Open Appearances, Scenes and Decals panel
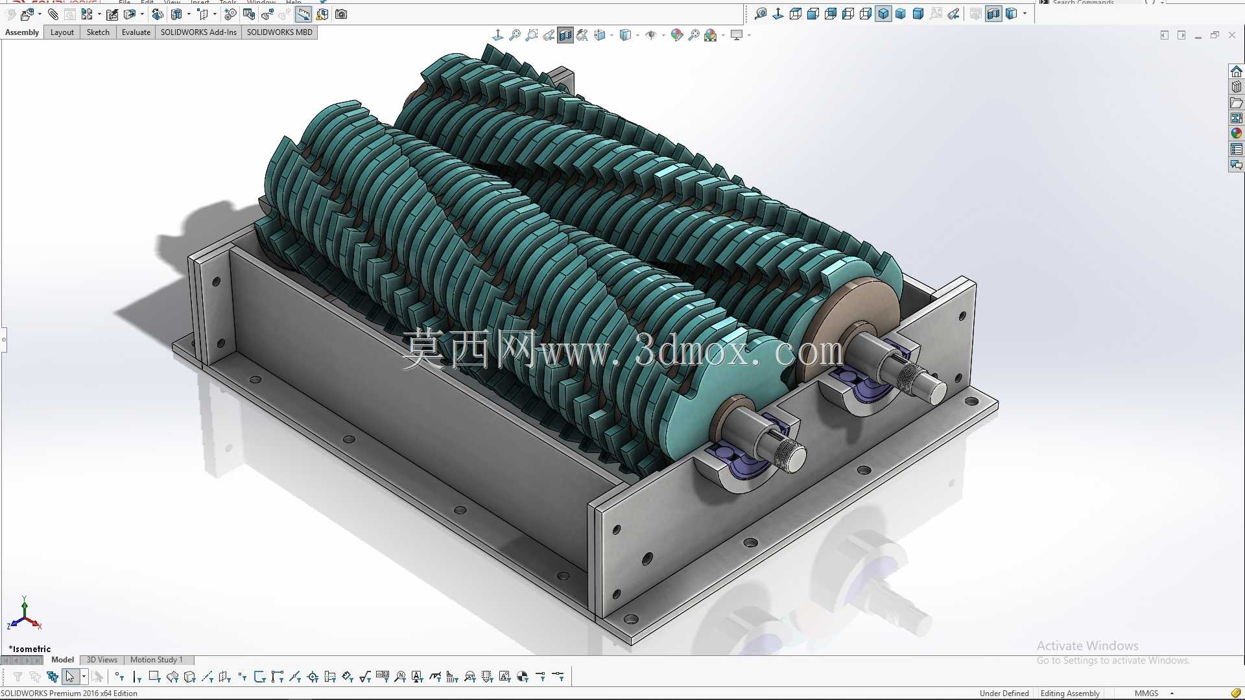The height and width of the screenshot is (700, 1245). [1237, 134]
